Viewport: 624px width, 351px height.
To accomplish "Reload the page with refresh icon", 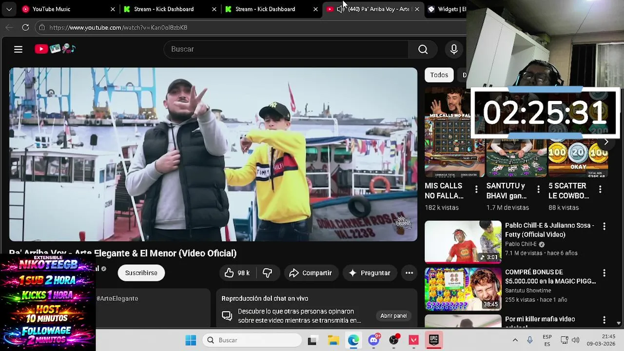I will (x=25, y=27).
